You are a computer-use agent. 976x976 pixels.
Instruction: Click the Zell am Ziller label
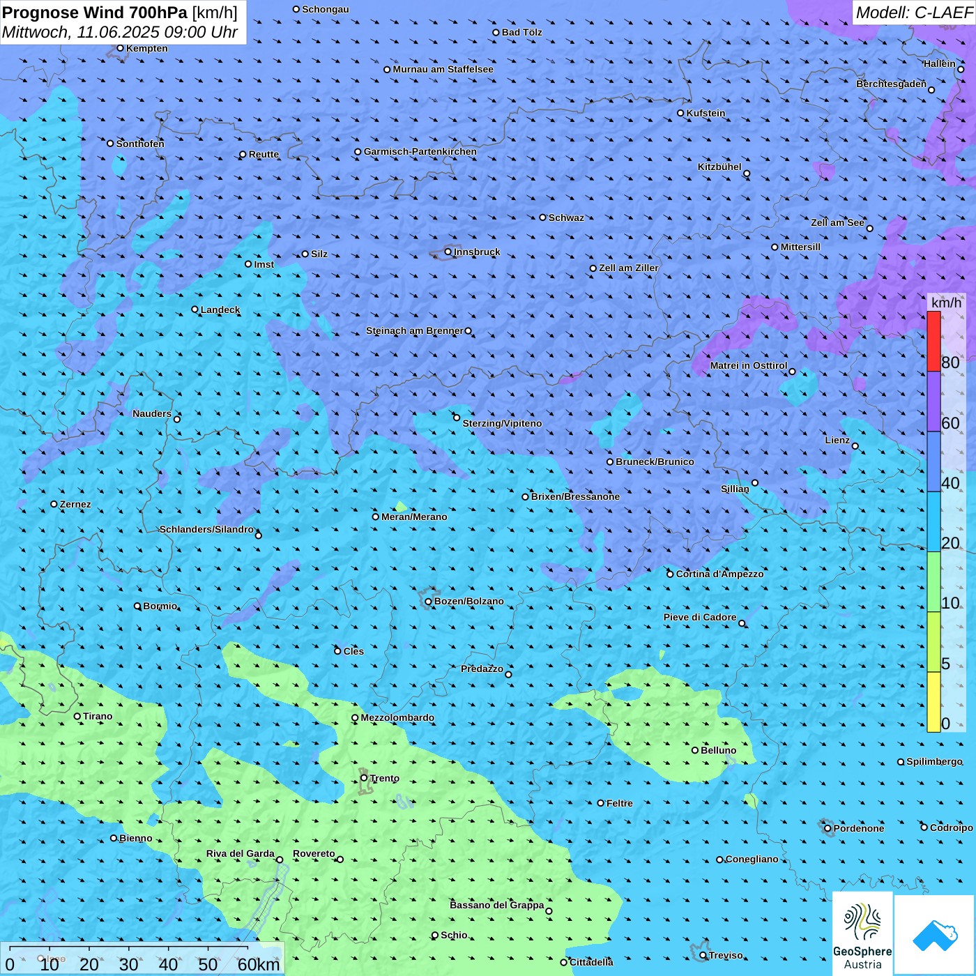pos(628,268)
